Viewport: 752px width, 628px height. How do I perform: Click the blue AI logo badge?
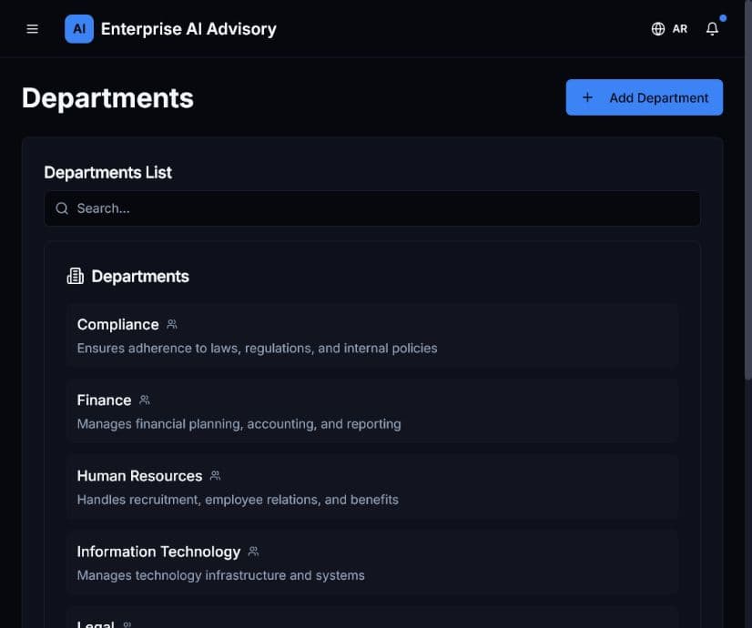click(79, 29)
